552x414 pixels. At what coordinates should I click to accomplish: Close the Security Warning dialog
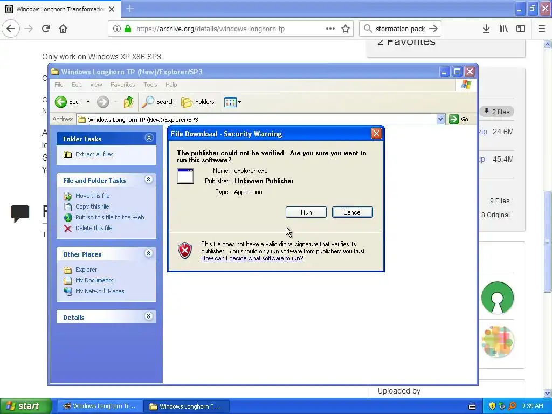376,134
